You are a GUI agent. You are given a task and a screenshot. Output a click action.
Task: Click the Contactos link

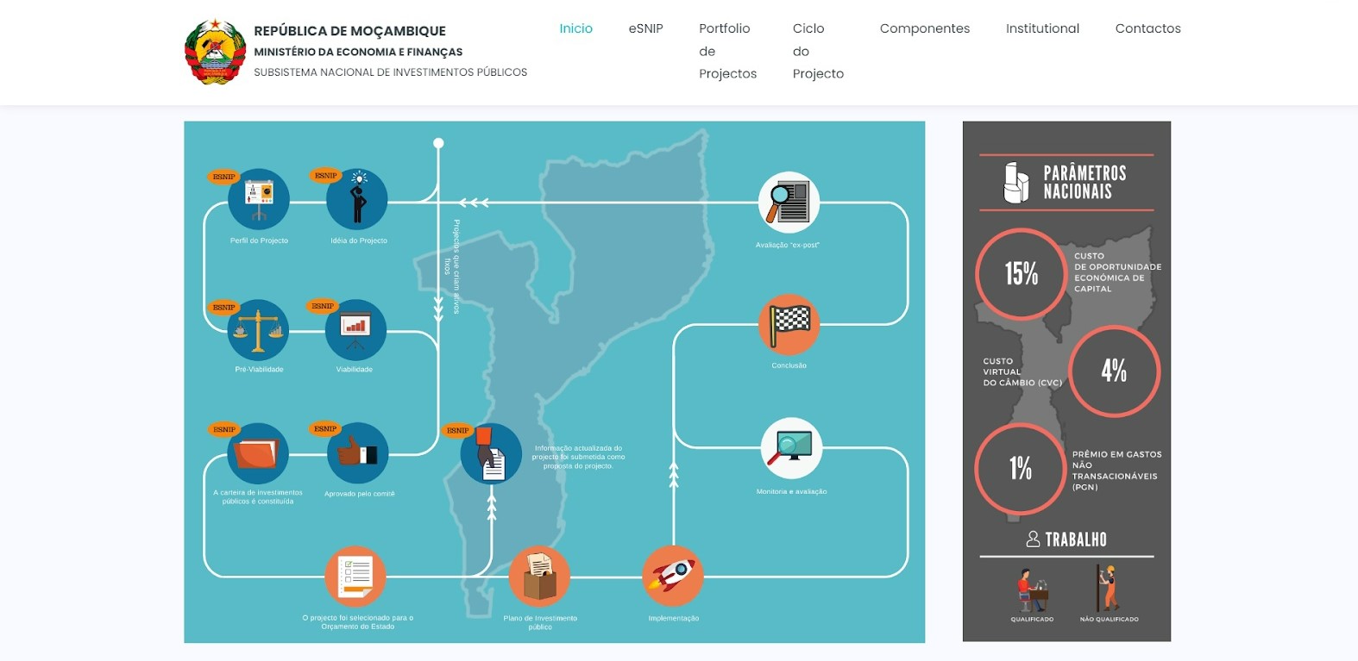click(1147, 28)
